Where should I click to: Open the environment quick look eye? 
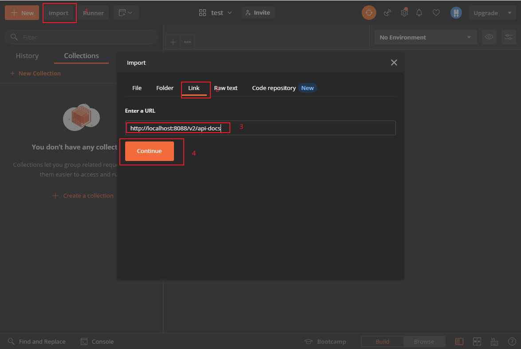point(489,37)
